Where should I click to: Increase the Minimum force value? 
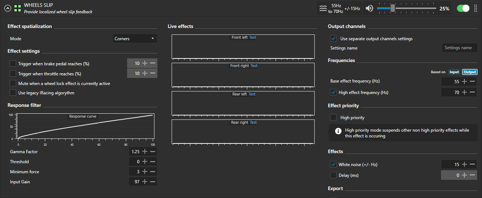(x=145, y=172)
